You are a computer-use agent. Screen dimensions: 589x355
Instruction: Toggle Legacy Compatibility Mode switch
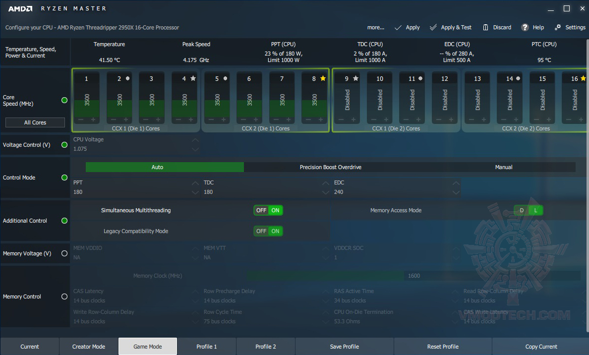click(x=268, y=231)
